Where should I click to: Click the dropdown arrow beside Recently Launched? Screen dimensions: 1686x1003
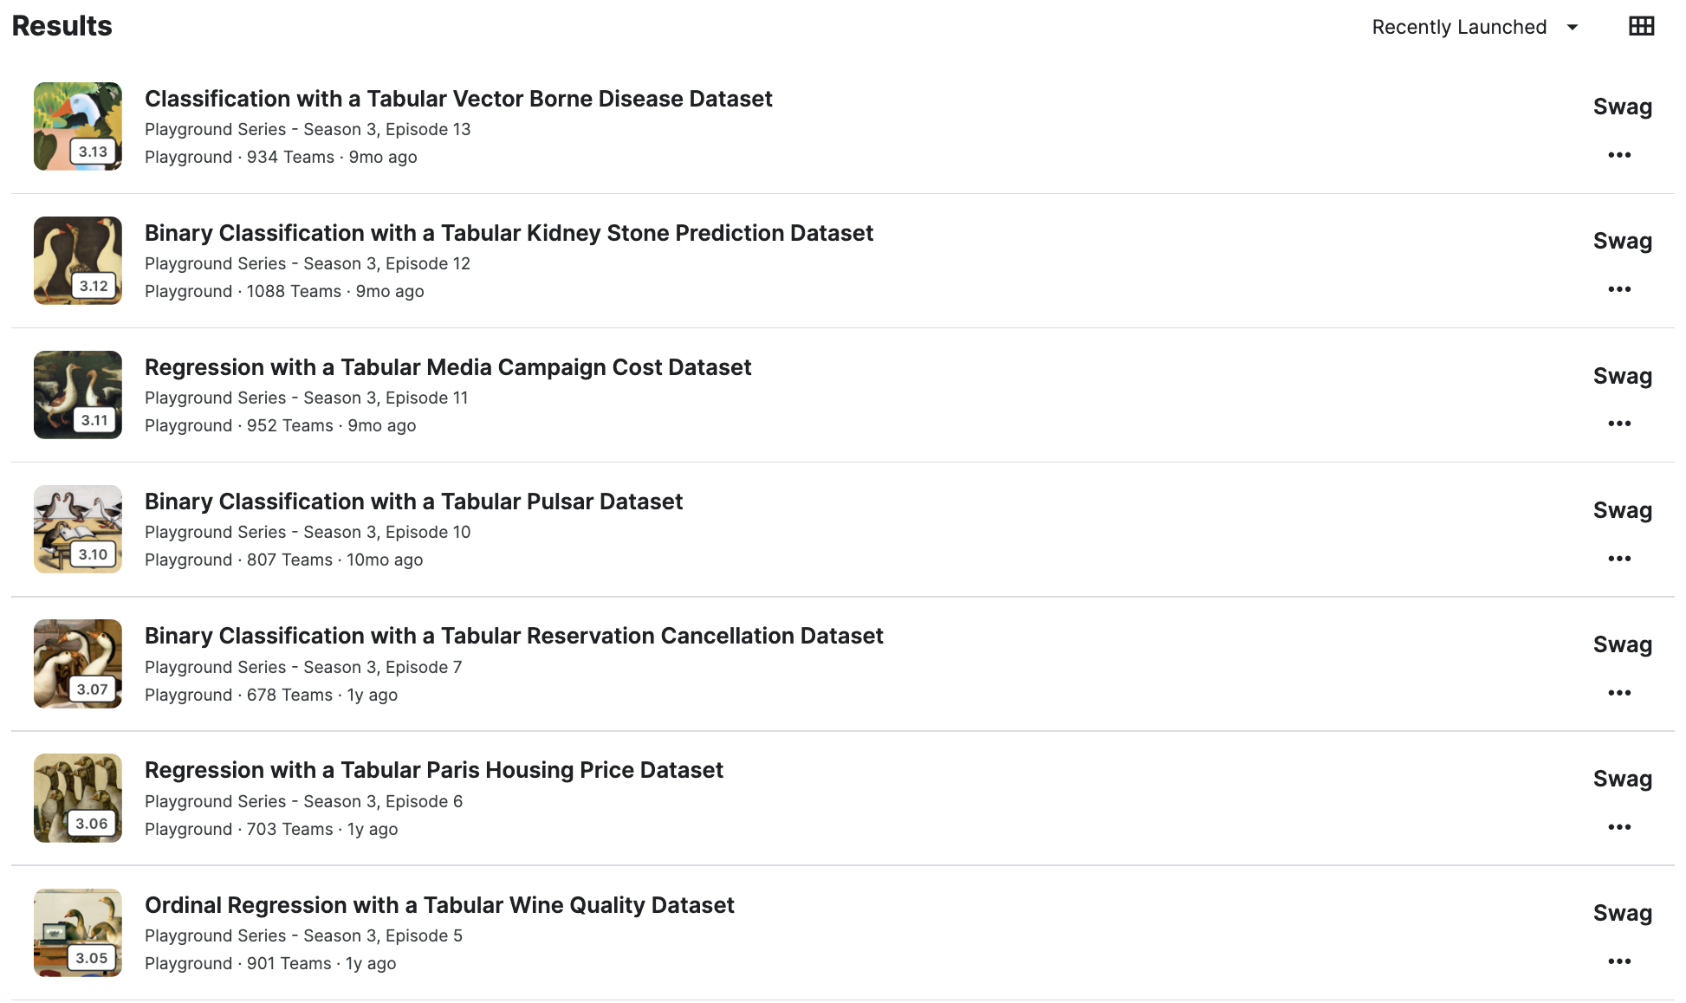[x=1573, y=28]
